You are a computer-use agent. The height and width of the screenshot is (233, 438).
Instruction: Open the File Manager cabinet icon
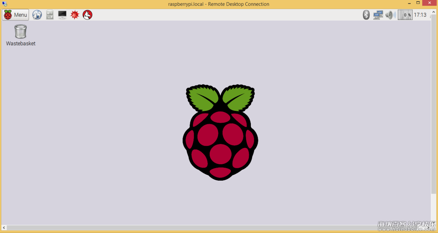[50, 15]
